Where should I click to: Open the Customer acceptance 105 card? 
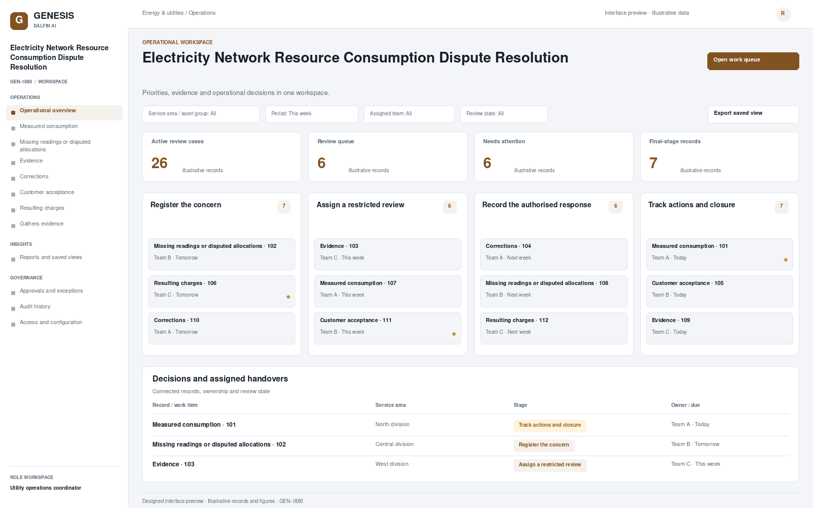point(720,291)
